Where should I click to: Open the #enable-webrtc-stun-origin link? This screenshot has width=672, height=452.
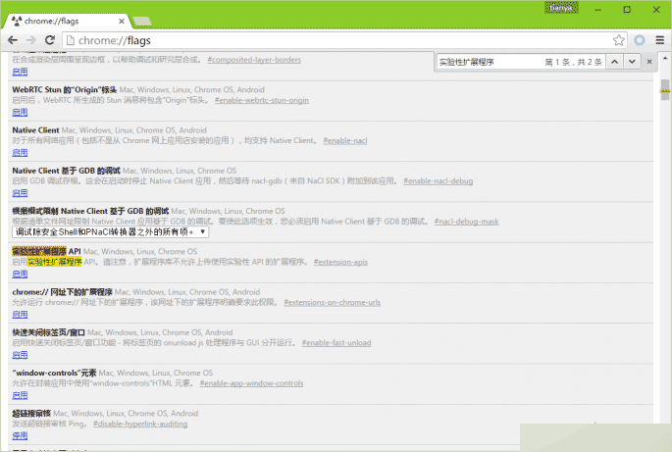[x=262, y=100]
